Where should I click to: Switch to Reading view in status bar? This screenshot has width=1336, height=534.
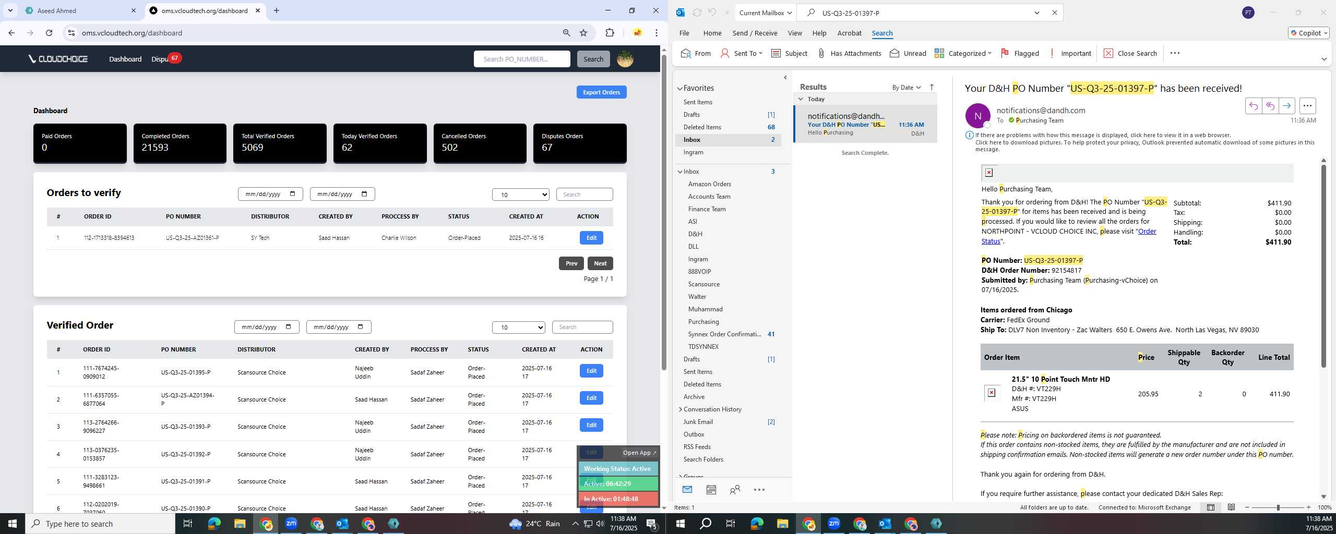pos(1231,507)
